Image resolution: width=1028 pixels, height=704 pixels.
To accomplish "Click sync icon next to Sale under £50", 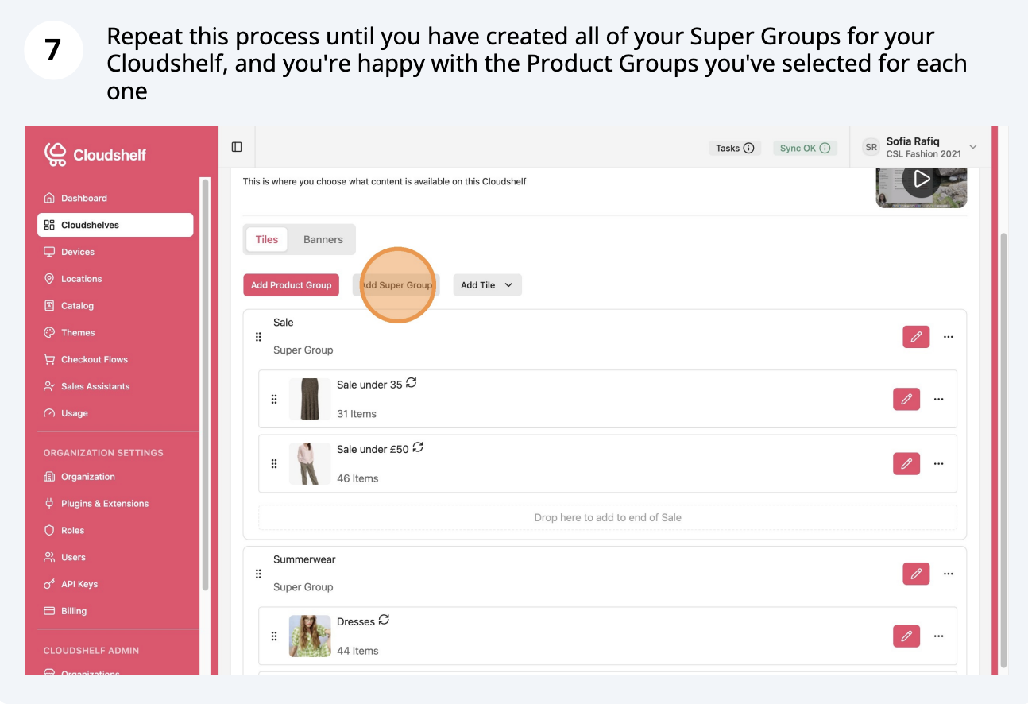I will pos(418,447).
